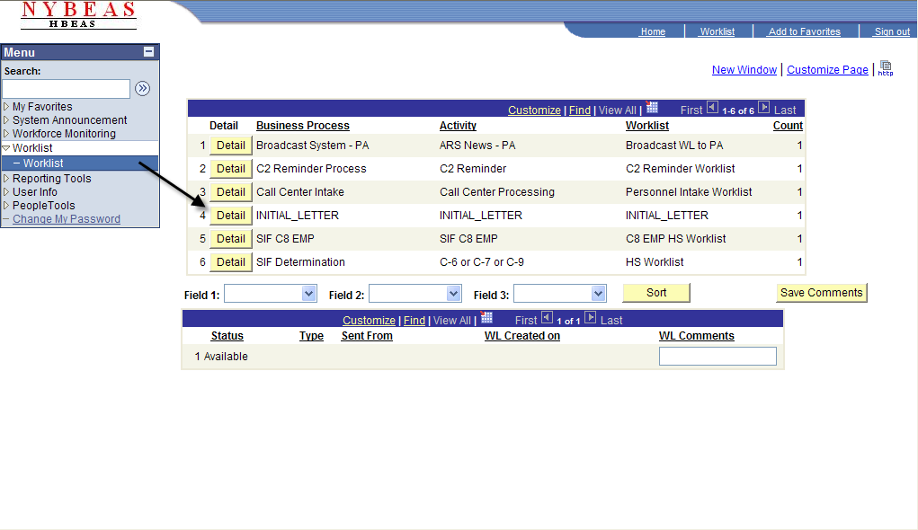This screenshot has height=530, width=918.
Task: Open Worklist from the header bar
Action: click(x=717, y=31)
